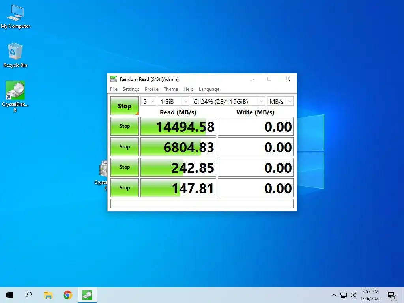Open notification Action Center icon
This screenshot has width=404, height=303.
pyautogui.click(x=392, y=296)
